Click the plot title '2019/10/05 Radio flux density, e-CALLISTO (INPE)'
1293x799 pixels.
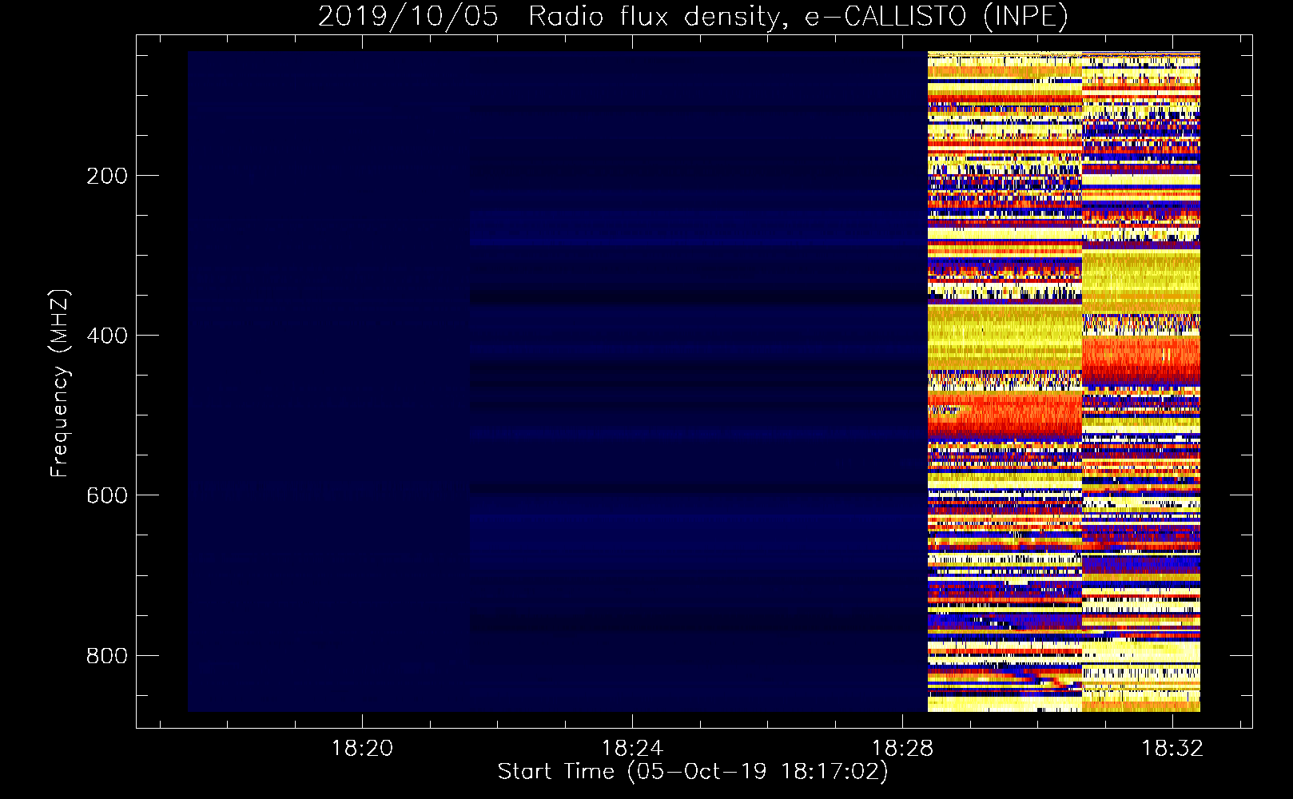693,16
